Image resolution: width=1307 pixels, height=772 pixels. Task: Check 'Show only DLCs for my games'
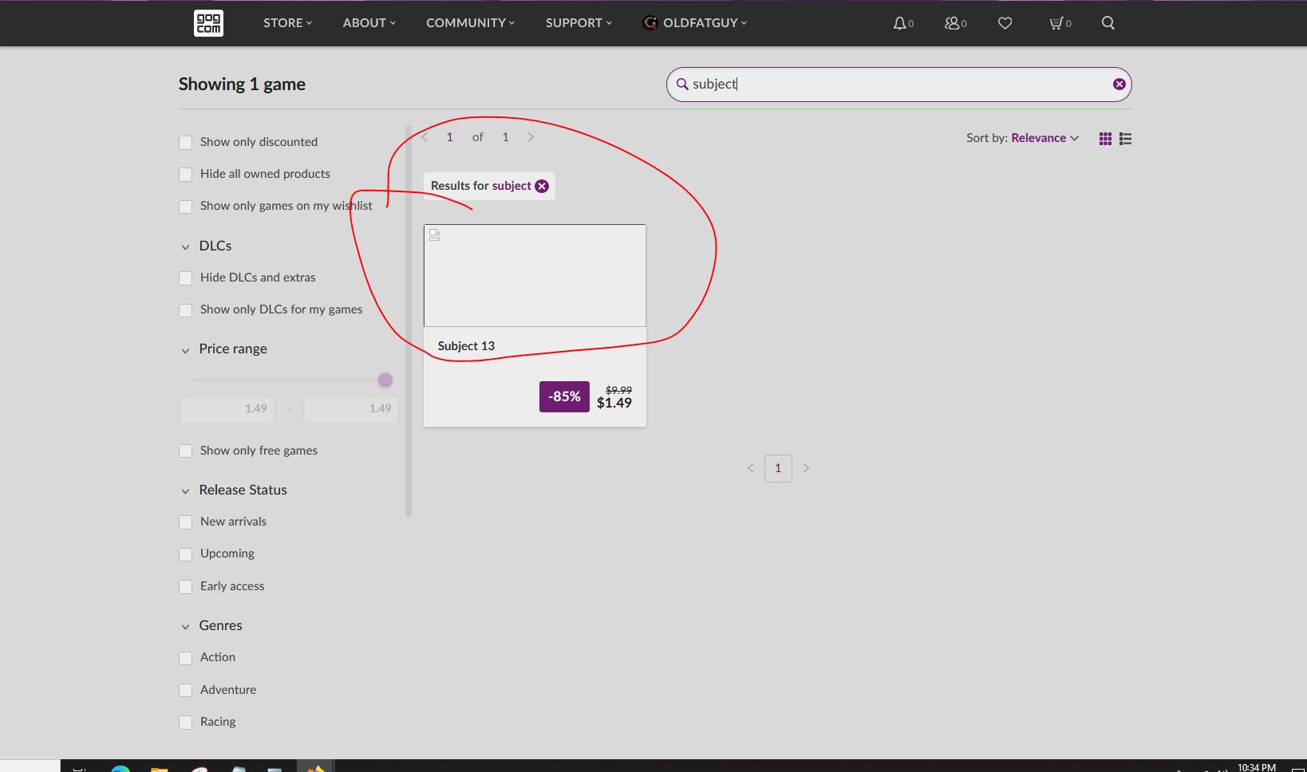pyautogui.click(x=186, y=310)
